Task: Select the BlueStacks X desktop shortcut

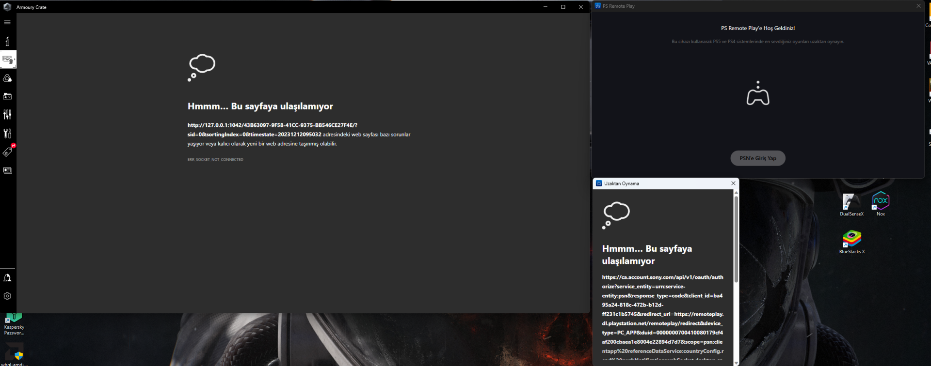Action: pos(852,242)
